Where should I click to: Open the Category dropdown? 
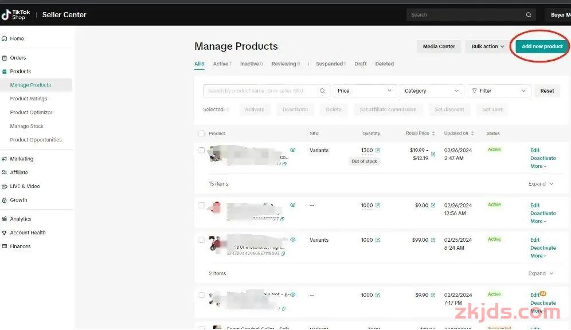point(431,91)
